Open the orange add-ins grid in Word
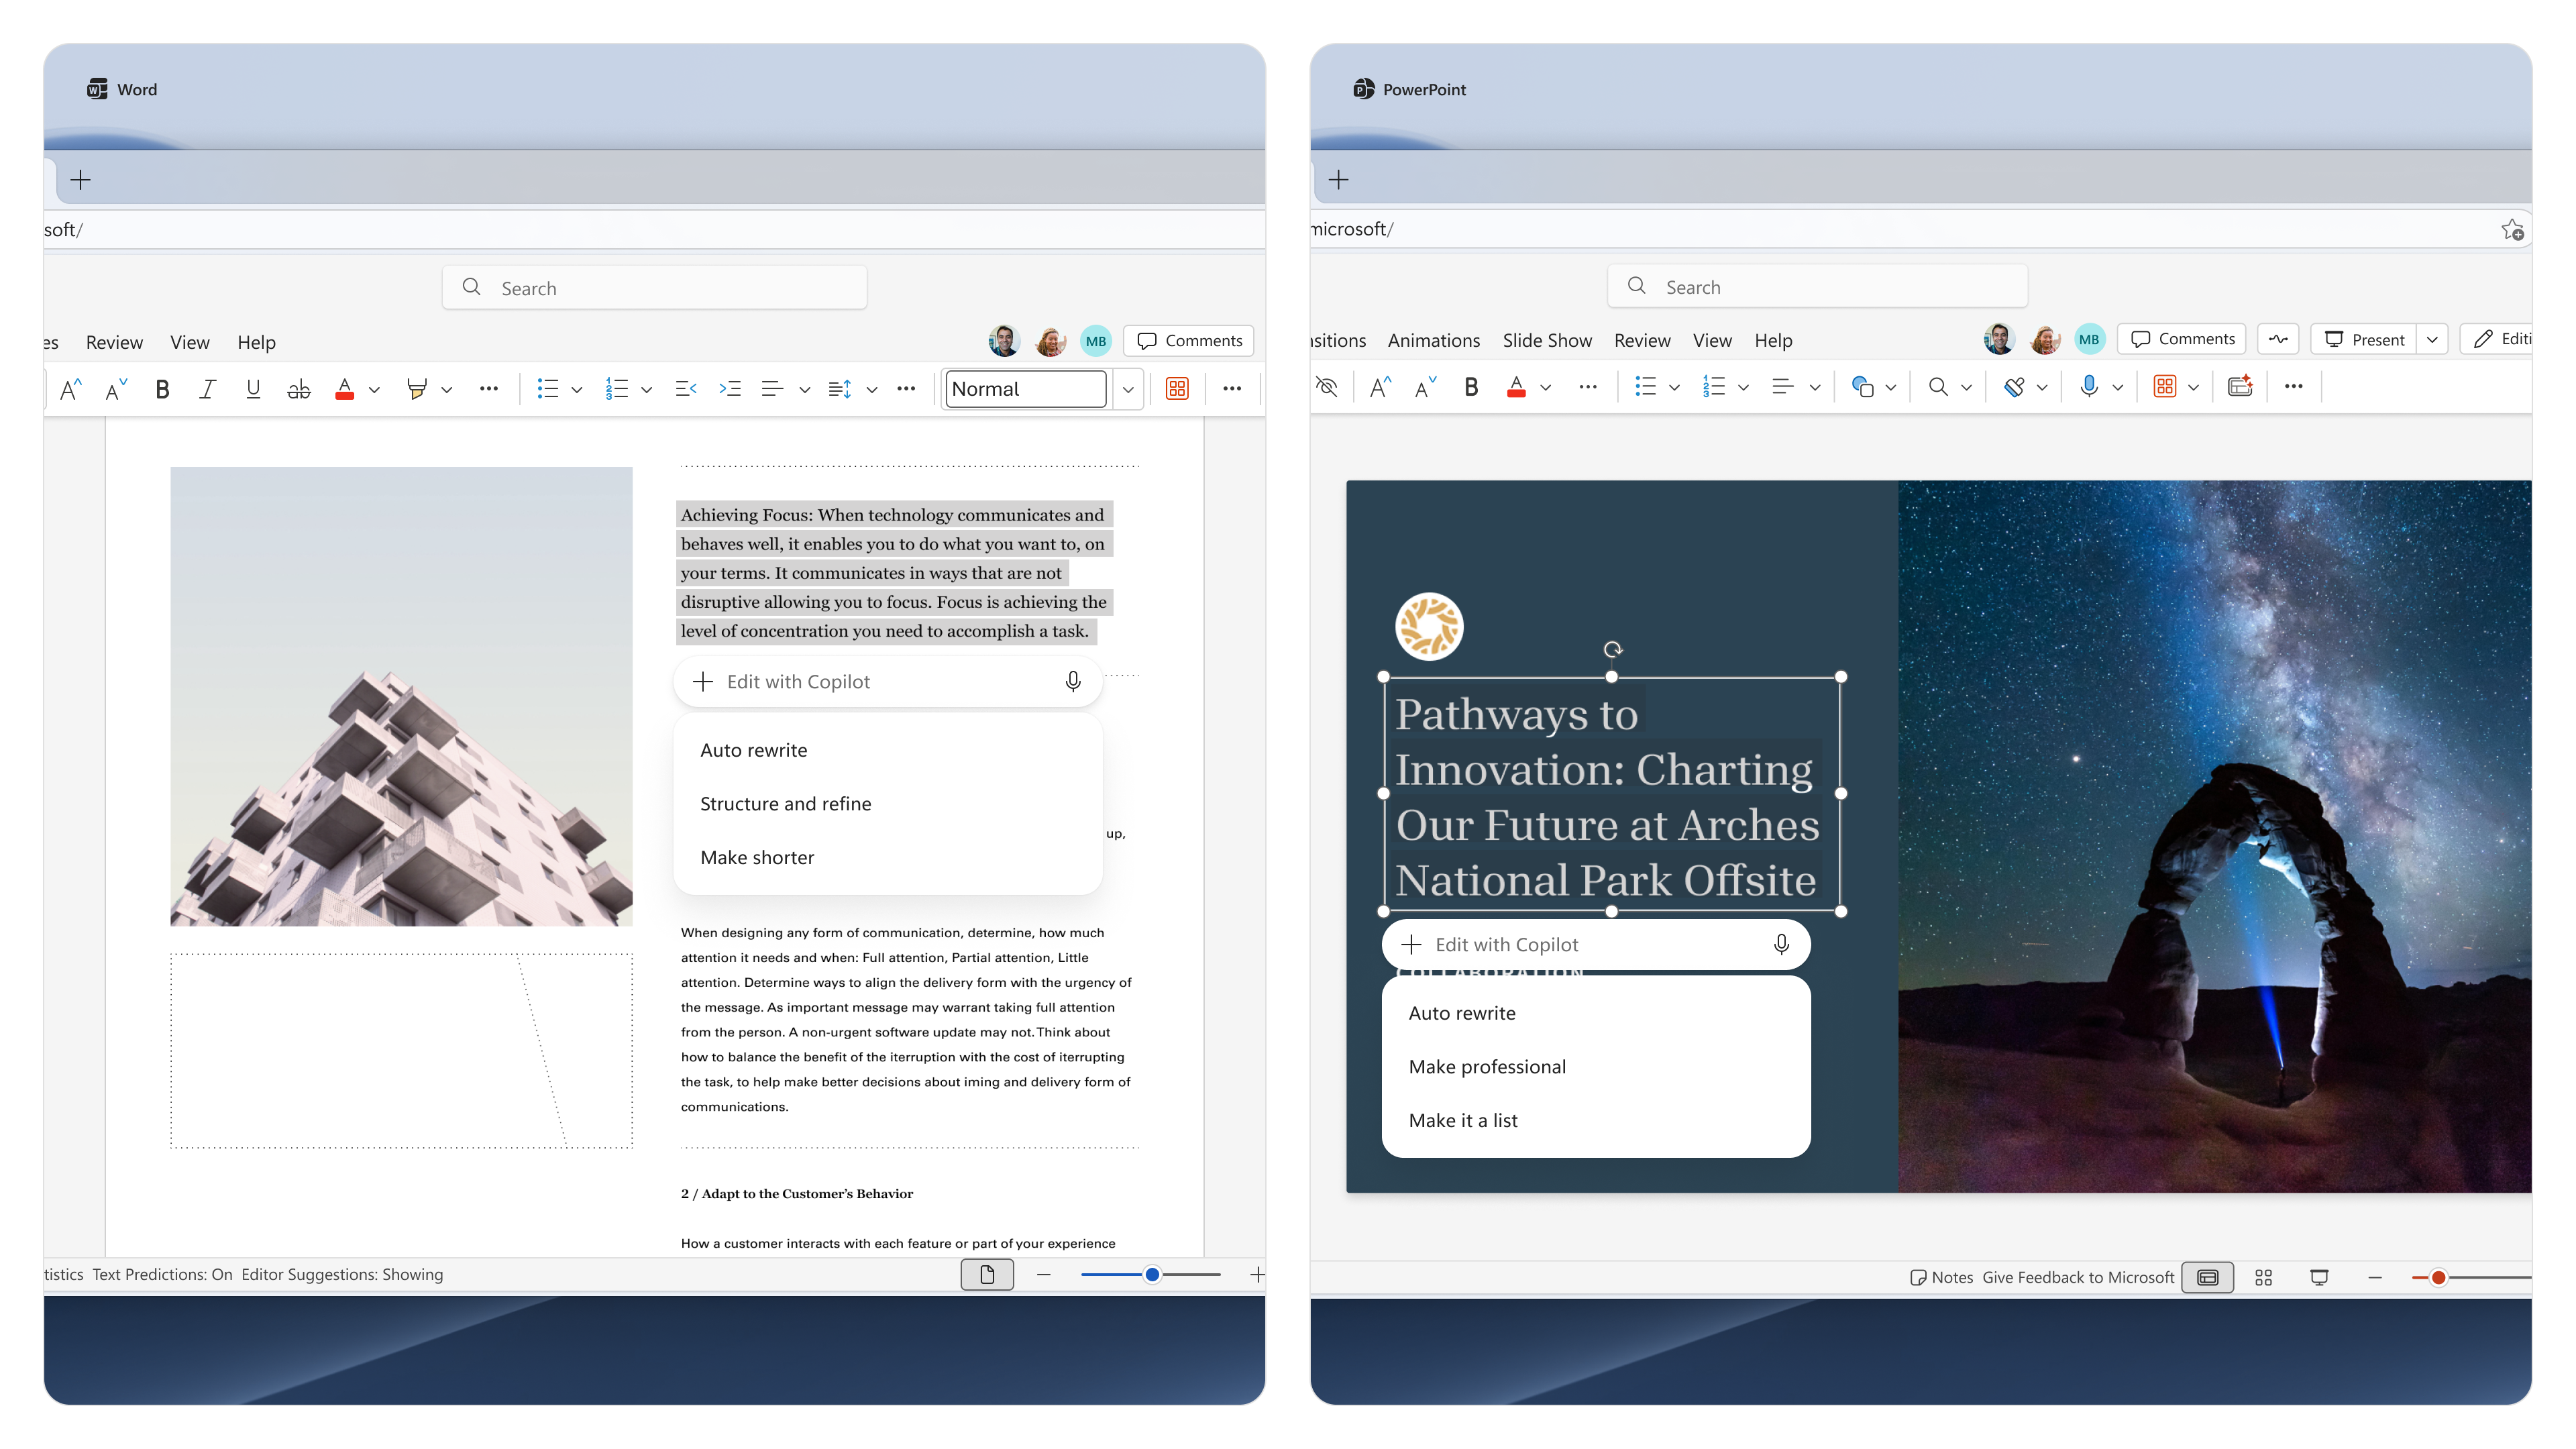Screen dimensions: 2576x1449 1177,389
